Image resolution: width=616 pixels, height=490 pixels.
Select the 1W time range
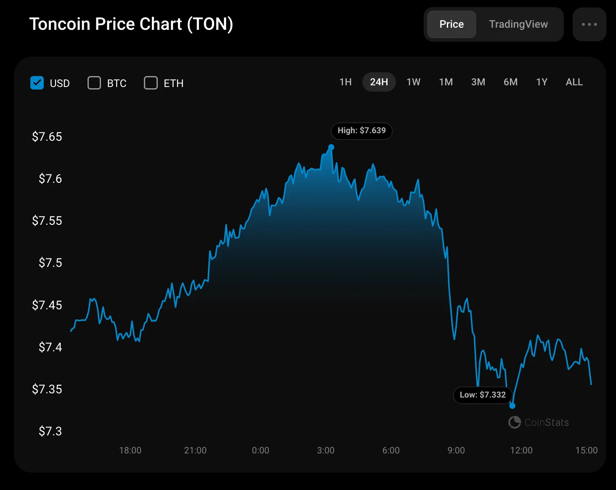[413, 82]
